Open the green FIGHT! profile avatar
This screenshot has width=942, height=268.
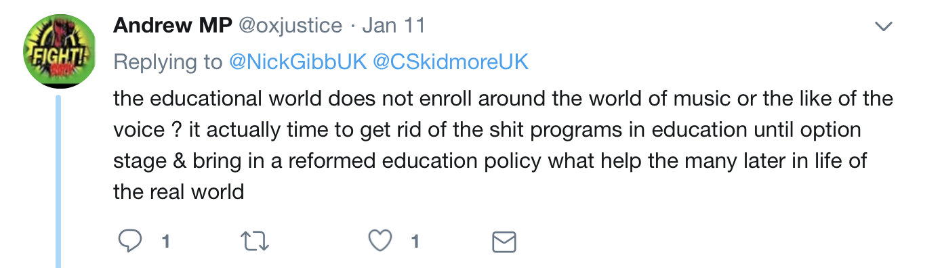[58, 52]
